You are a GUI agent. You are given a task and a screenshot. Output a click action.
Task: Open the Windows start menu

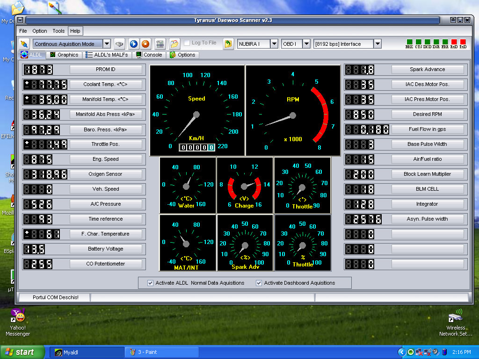[22, 352]
